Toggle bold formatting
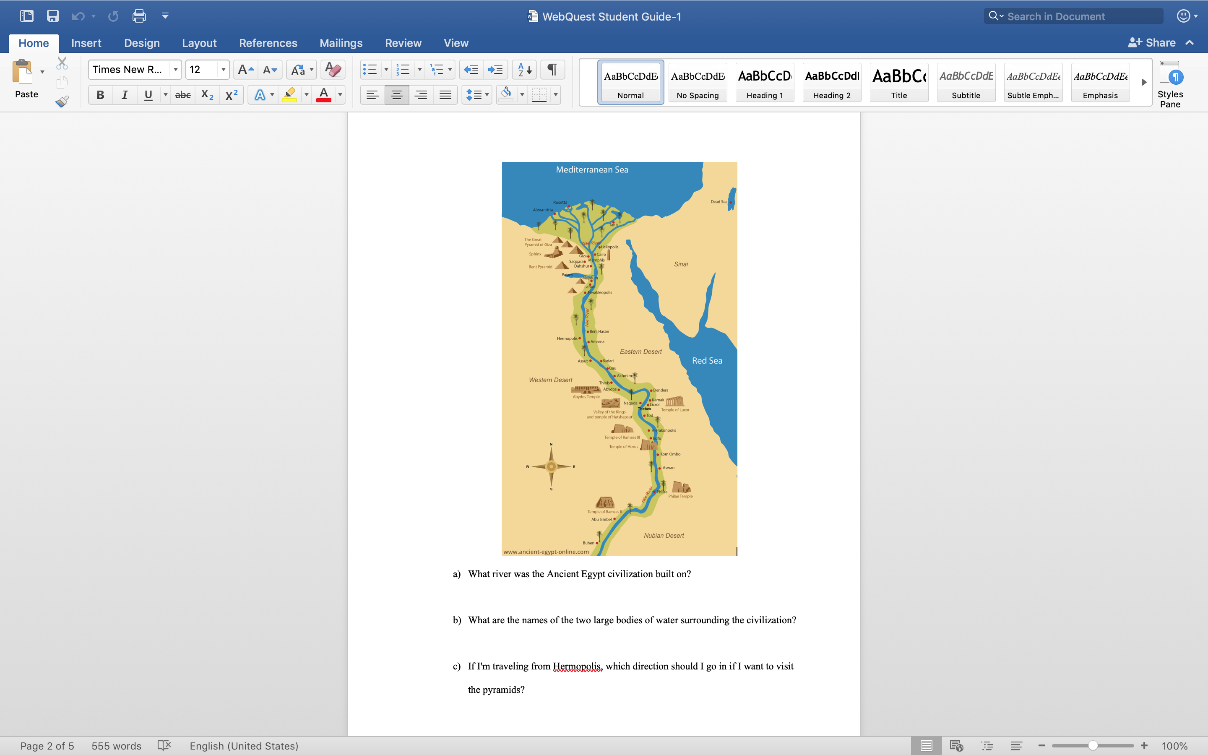Screen dimensions: 1208x755 [100, 94]
